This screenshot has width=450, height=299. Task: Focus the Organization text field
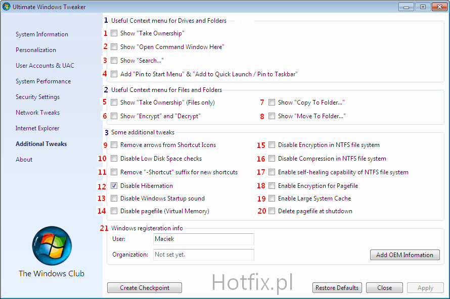pos(203,255)
